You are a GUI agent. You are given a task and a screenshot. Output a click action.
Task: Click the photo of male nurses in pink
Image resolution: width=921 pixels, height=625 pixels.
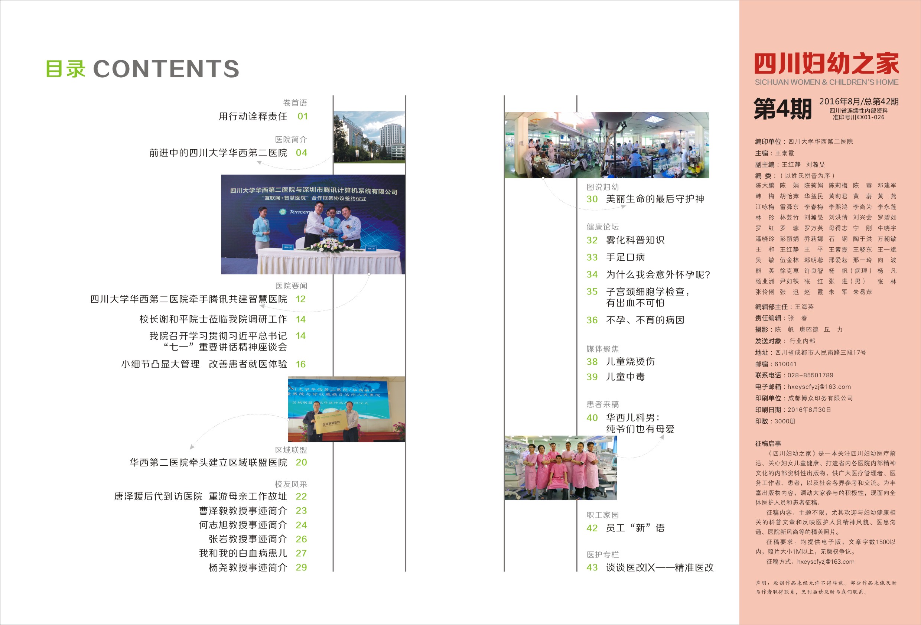[561, 468]
